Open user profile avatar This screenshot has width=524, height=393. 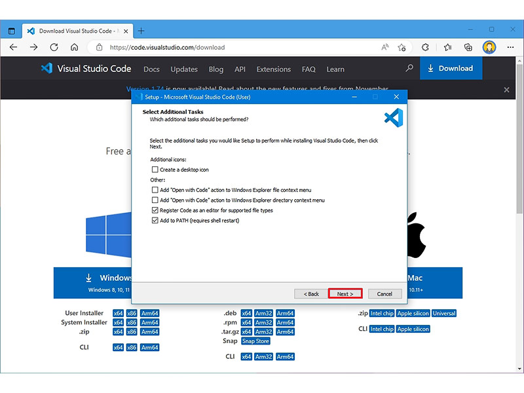point(489,47)
